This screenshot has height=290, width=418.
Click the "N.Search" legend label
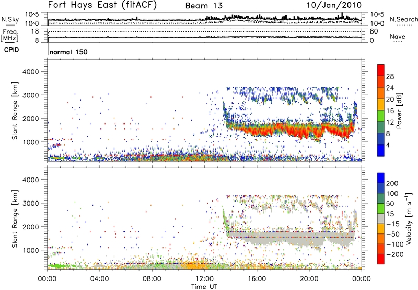403,19
